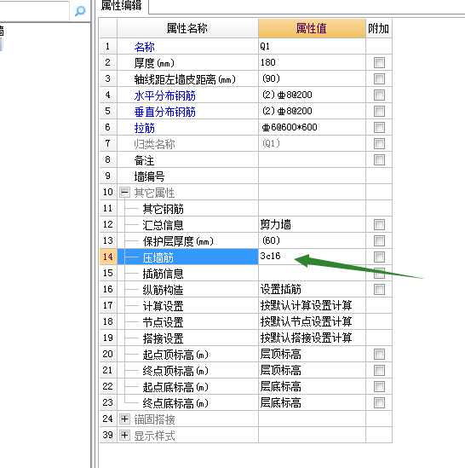This screenshot has width=465, height=468.
Task: Tick the 附加 checkbox for 厚度(mm)
Action: (x=379, y=63)
